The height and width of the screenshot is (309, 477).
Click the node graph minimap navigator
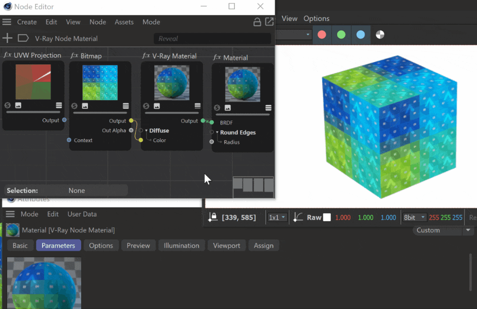(254, 187)
